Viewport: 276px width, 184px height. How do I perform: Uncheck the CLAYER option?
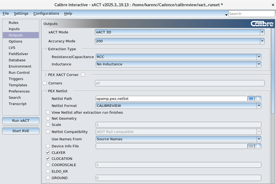coord(48,152)
